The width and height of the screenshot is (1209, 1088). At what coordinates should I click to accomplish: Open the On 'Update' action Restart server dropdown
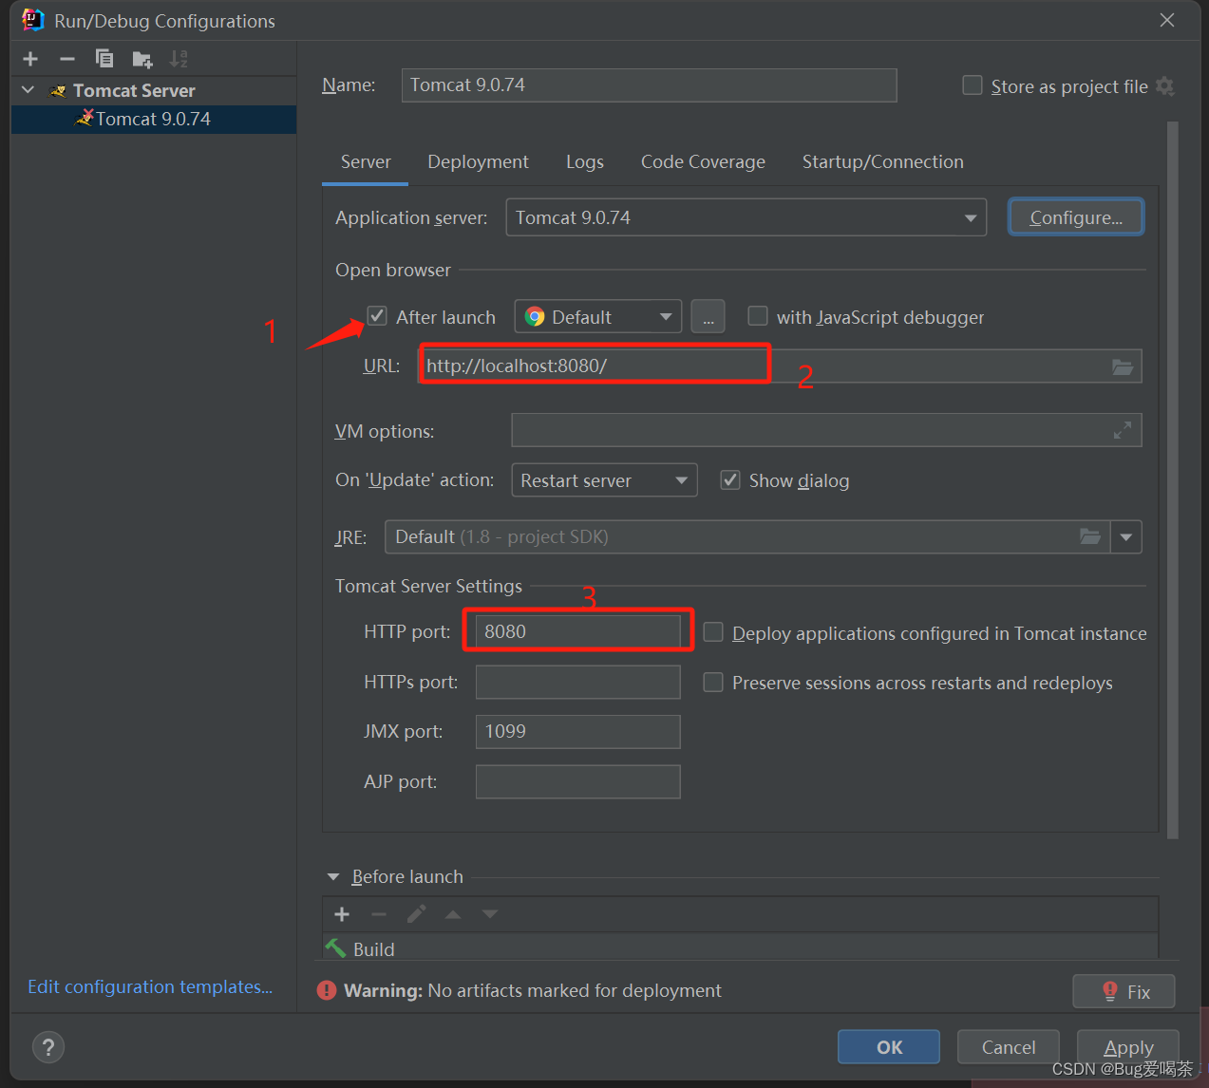[x=604, y=480]
